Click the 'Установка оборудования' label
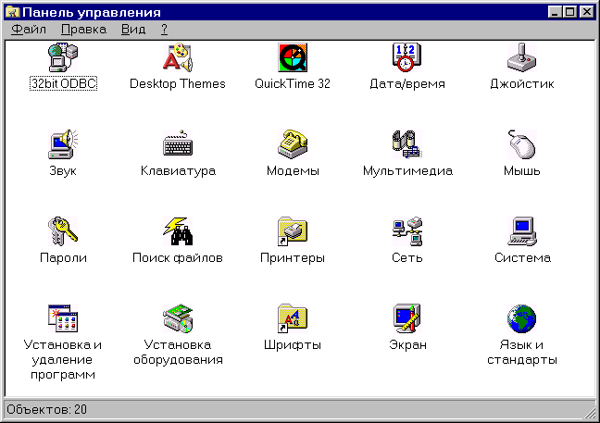 coord(178,353)
